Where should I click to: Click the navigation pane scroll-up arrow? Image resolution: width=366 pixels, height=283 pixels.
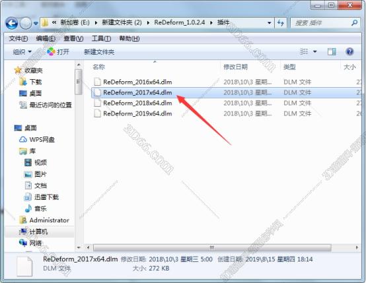coord(79,65)
